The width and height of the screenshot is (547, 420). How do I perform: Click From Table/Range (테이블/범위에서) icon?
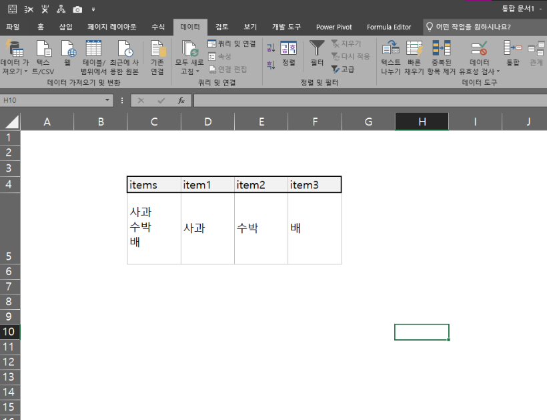pyautogui.click(x=93, y=48)
